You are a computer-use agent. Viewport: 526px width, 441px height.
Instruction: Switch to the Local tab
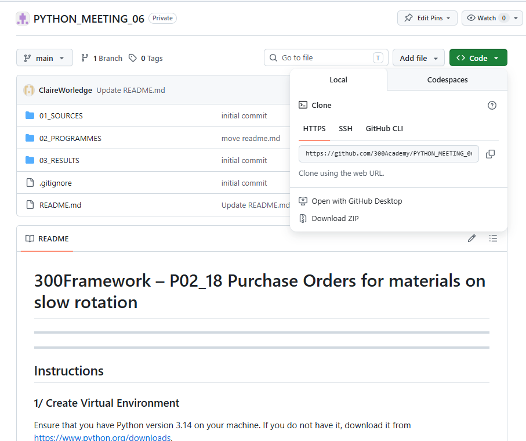[339, 80]
